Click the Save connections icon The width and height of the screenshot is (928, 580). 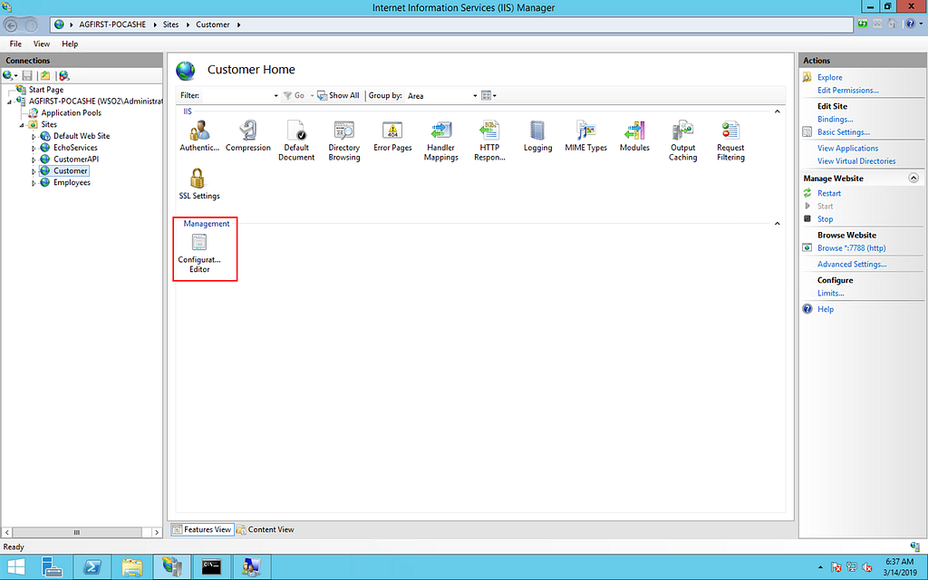[x=27, y=76]
